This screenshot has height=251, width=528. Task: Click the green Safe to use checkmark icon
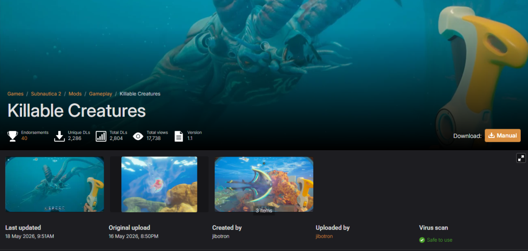(x=422, y=240)
